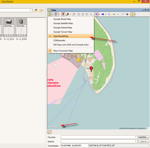
Task: Click the speech bubble info icon
Action: coord(123,14)
